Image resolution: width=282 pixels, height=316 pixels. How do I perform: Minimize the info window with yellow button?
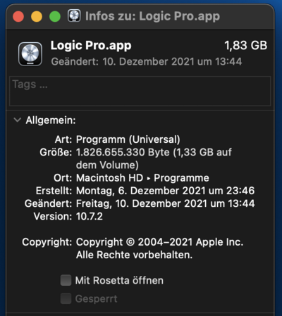click(x=37, y=17)
